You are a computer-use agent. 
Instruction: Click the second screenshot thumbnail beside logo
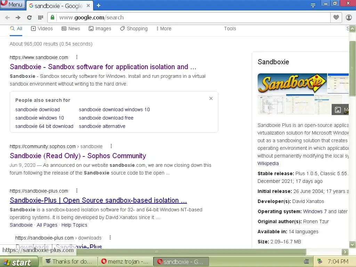pos(338,83)
